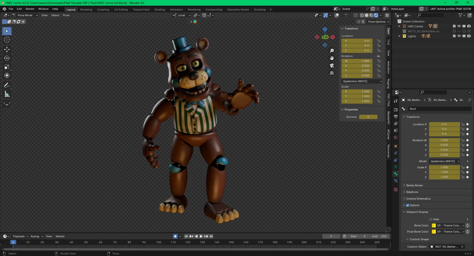The image size is (474, 256).
Task: Click the End frame 250 field
Action: [x=379, y=236]
